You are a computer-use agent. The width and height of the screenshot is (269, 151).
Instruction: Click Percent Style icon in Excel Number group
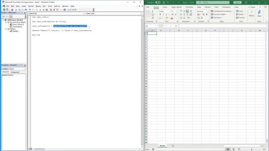click(203, 15)
